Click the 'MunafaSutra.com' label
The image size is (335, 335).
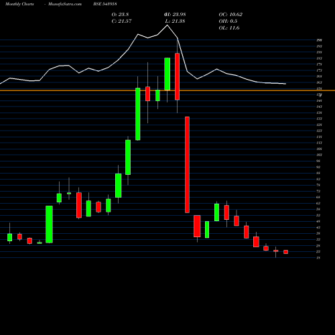(65, 4)
